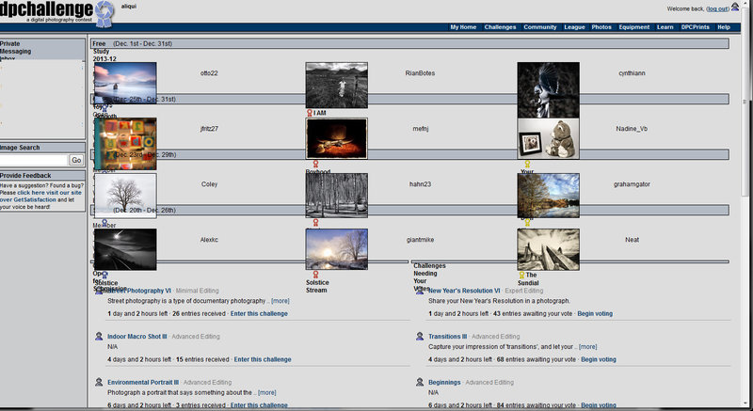Open RianBotes' black and white field photo
The width and height of the screenshot is (753, 411).
(x=337, y=85)
